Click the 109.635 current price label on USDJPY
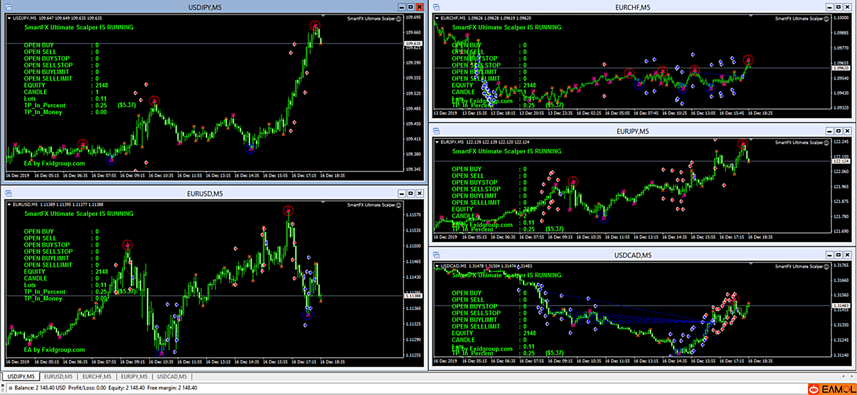The image size is (857, 395). click(413, 44)
